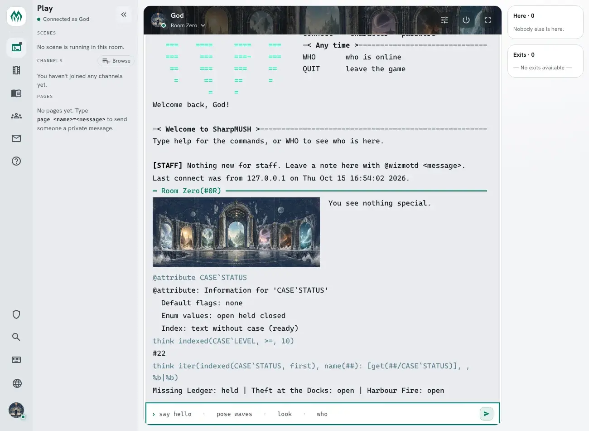Open the globe sidebar icon
Viewport: 589px width, 431px height.
click(16, 383)
